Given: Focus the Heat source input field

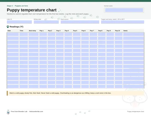Looking at the screenshot, I should [80, 22].
